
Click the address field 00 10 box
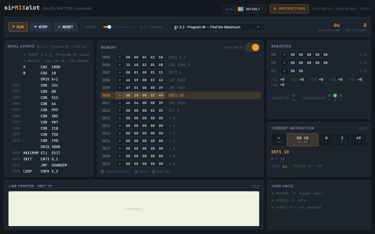click(302, 140)
